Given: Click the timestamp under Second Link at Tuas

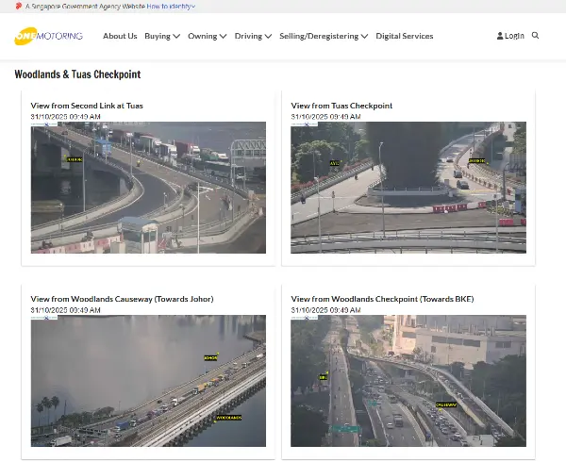Looking at the screenshot, I should pyautogui.click(x=66, y=117).
